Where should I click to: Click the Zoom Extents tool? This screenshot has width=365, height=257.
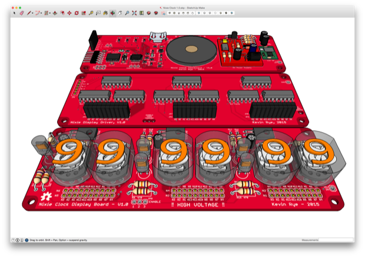point(134,13)
